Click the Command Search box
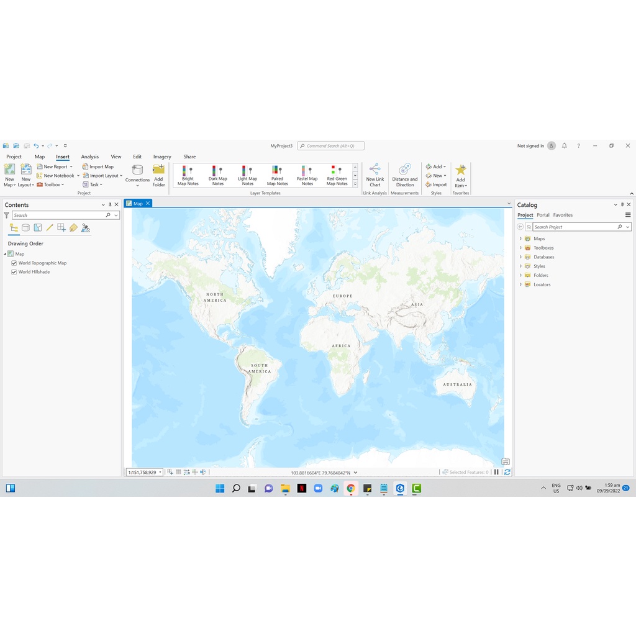The image size is (636, 636). (x=331, y=146)
